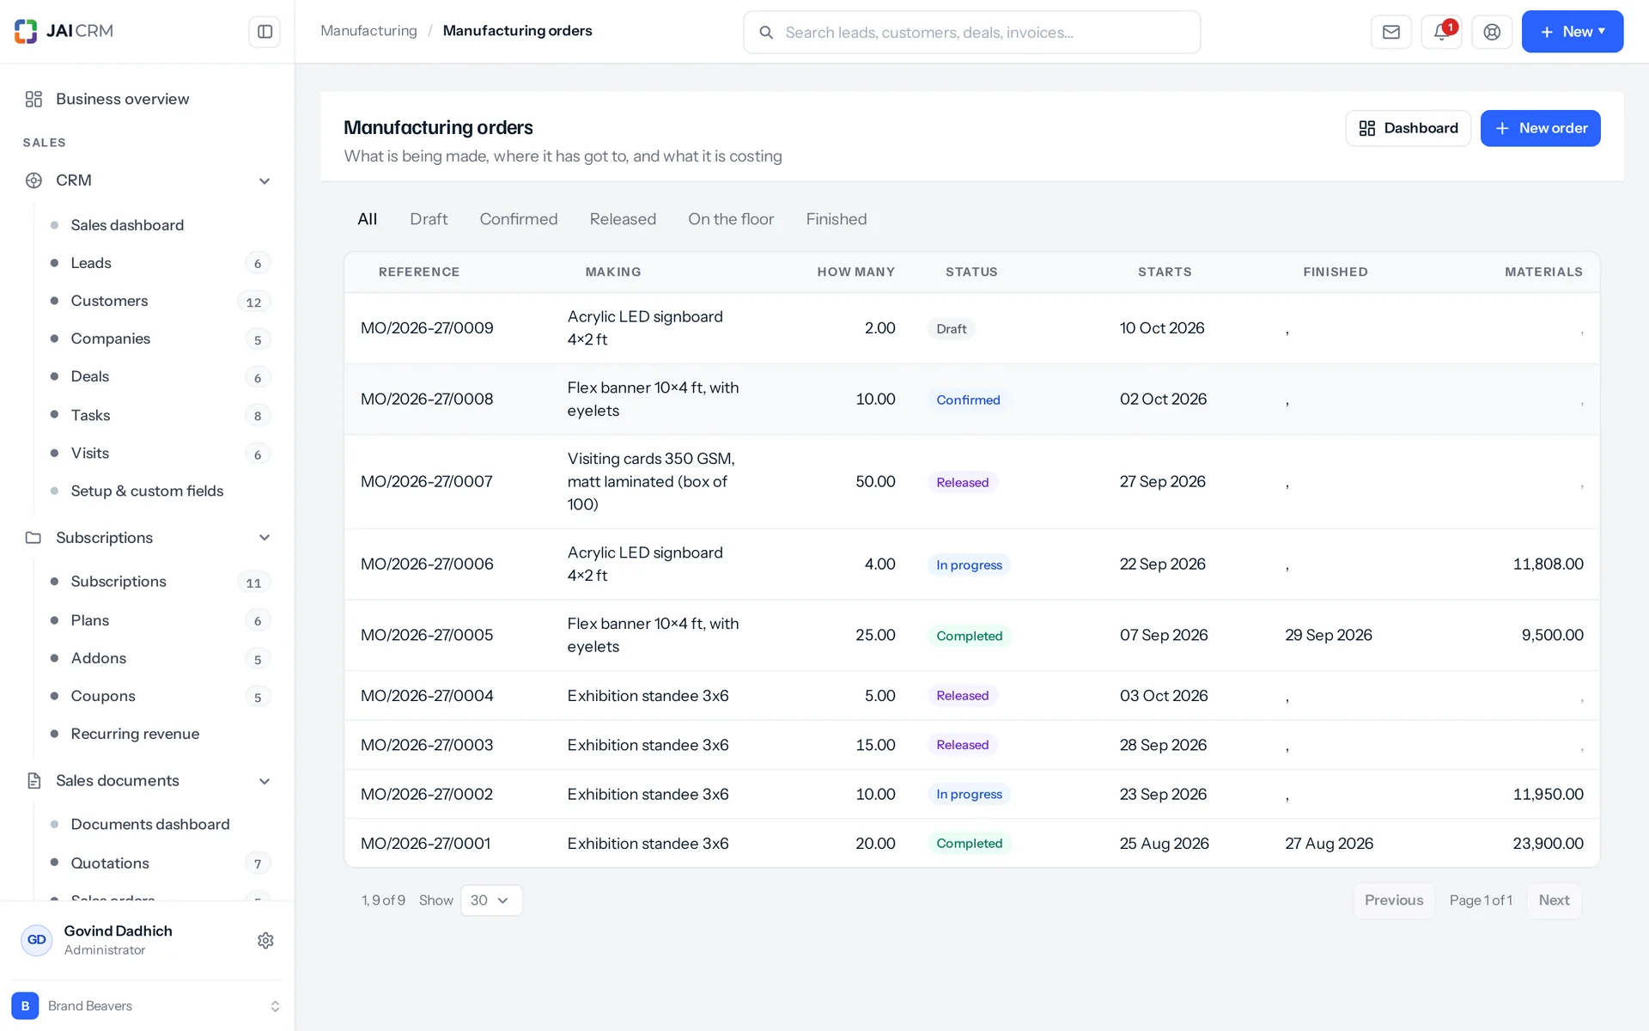The image size is (1649, 1031).
Task: Open the Dashboard button
Action: tap(1408, 128)
